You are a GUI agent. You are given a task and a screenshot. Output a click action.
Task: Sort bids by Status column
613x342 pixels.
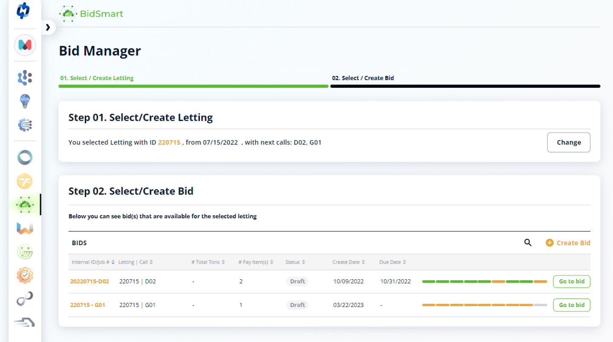pyautogui.click(x=295, y=262)
